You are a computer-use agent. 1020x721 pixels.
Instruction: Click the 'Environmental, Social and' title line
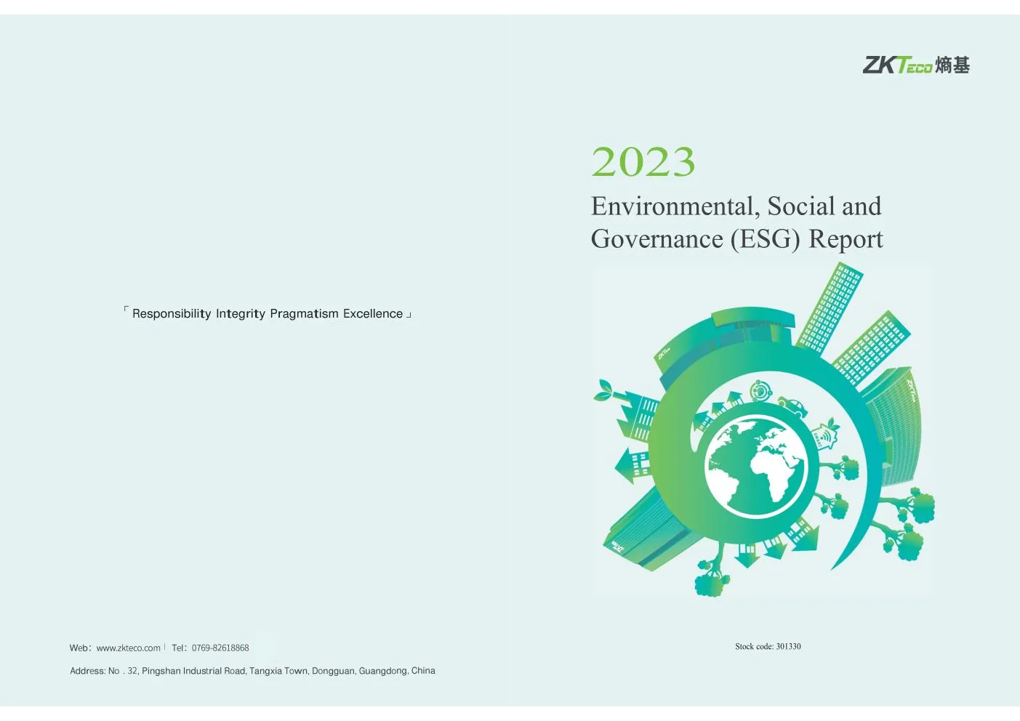tap(736, 206)
